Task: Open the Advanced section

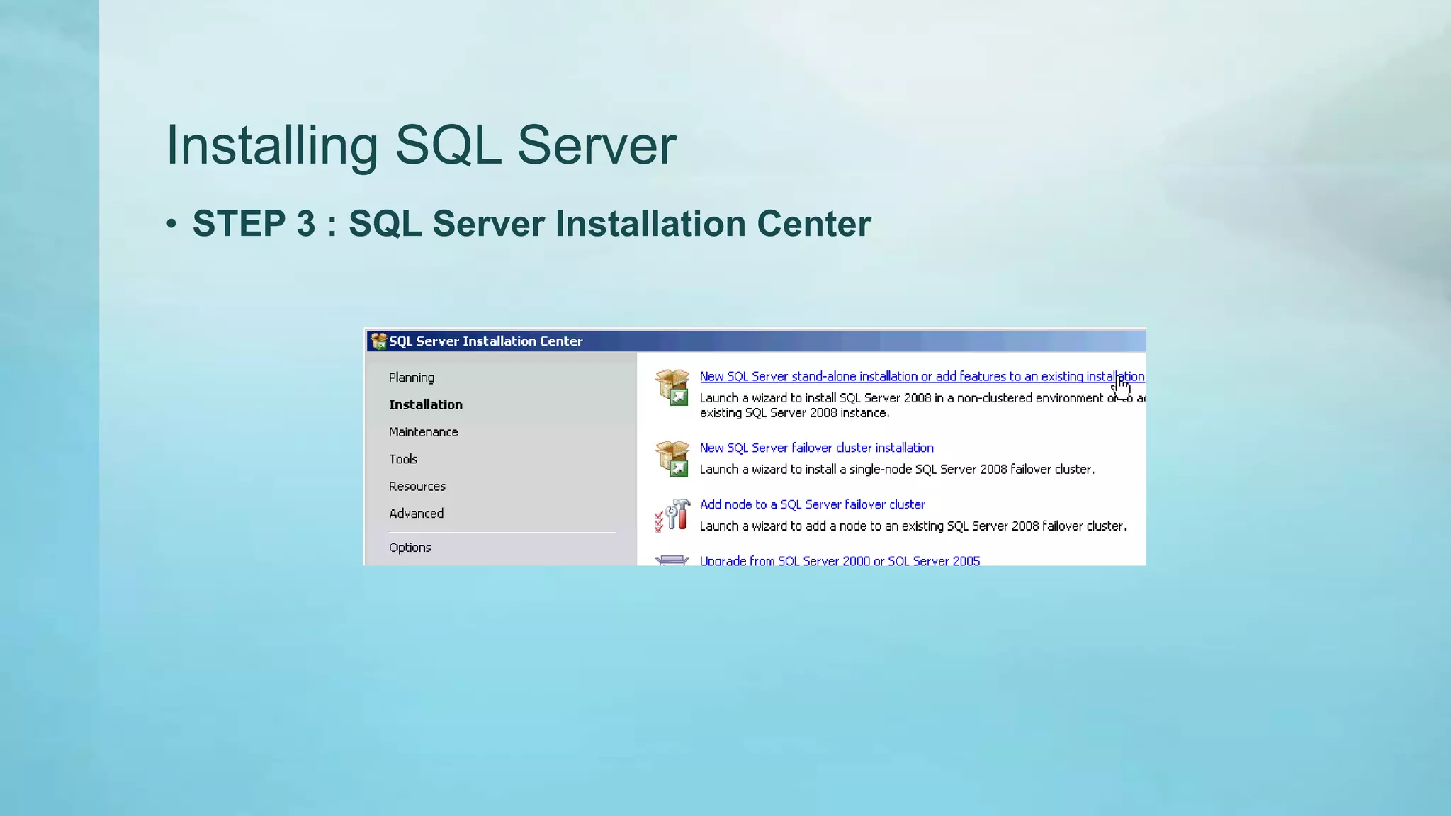Action: pyautogui.click(x=417, y=514)
